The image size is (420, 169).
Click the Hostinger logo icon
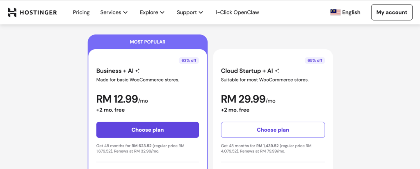click(x=12, y=12)
